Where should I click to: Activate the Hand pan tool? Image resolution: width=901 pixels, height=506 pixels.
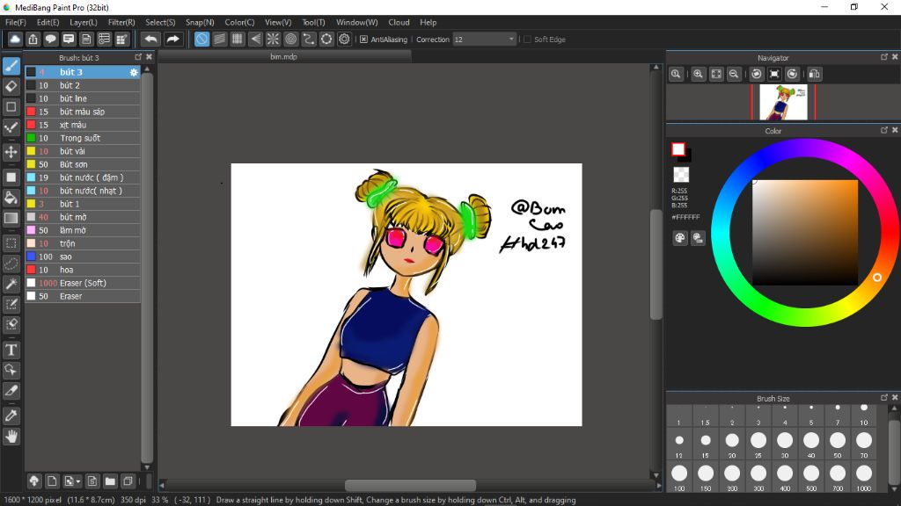point(11,437)
